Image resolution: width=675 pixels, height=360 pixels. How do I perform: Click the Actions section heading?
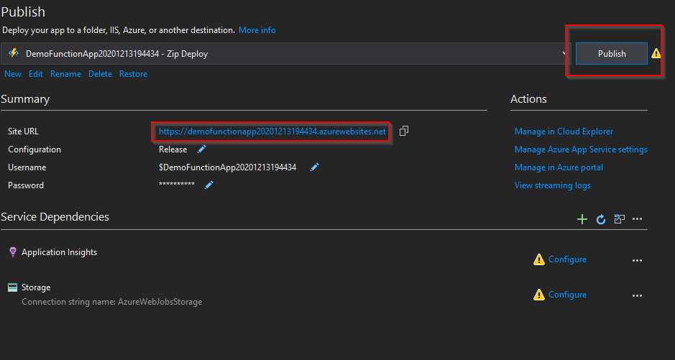point(528,99)
